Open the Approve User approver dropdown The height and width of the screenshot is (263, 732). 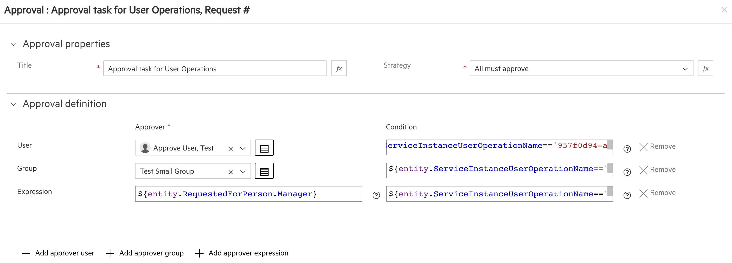point(243,148)
